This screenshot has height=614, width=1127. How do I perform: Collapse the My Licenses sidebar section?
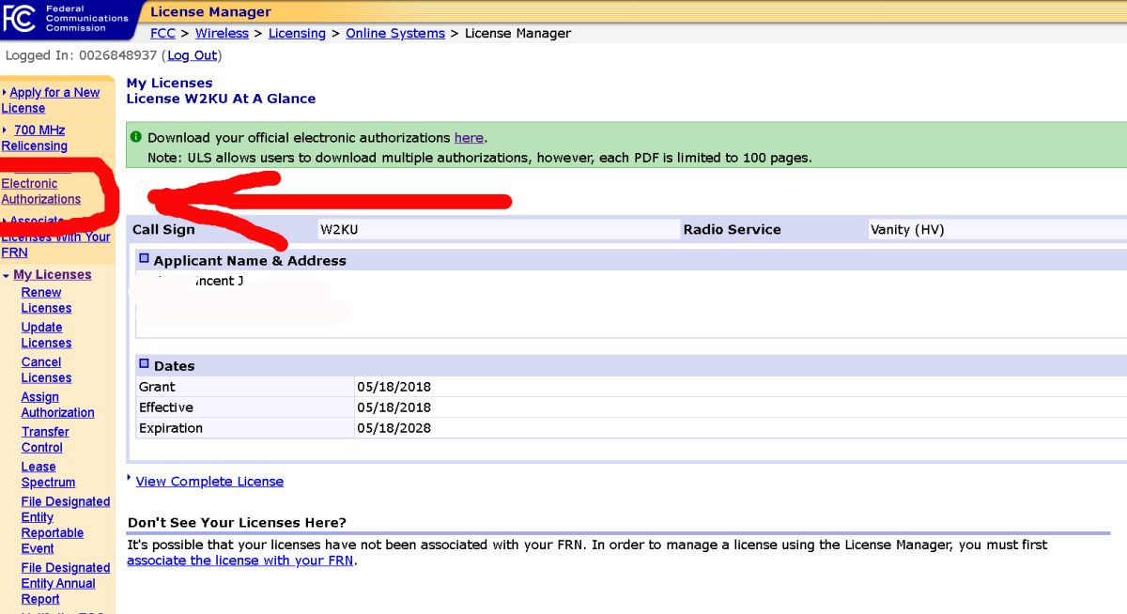(7, 274)
